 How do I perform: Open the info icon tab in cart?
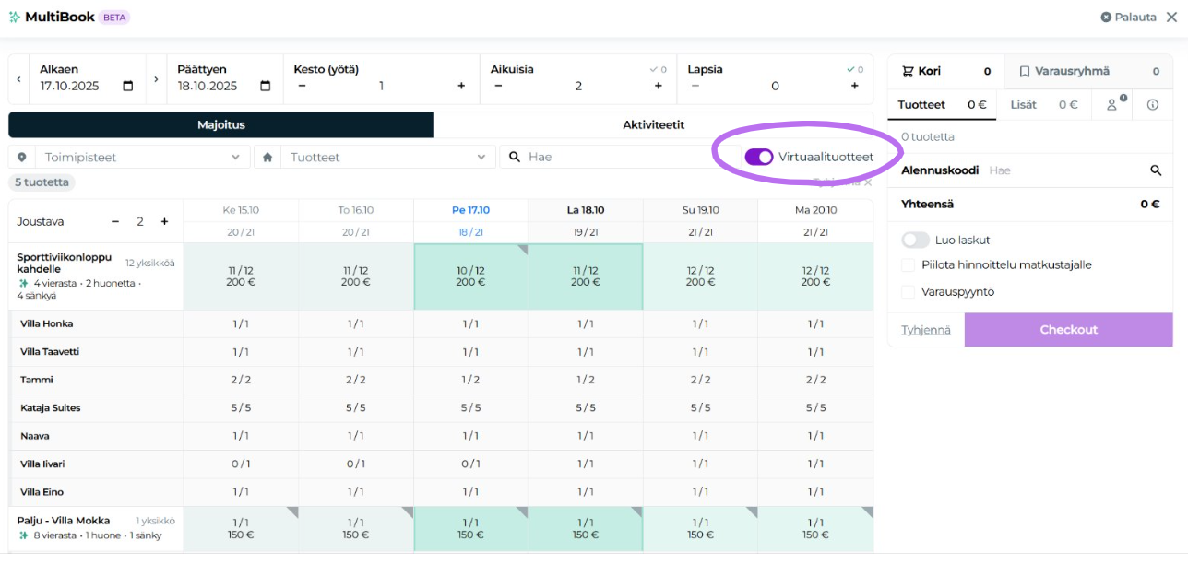point(1152,105)
